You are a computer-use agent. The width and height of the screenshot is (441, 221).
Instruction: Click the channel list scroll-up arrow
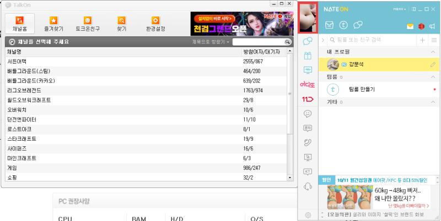click(x=289, y=51)
